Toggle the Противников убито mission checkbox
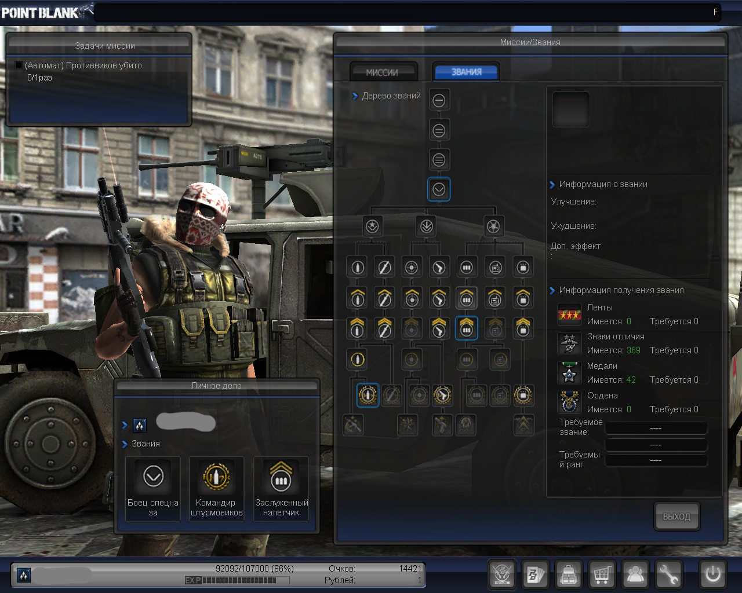 pyautogui.click(x=19, y=65)
